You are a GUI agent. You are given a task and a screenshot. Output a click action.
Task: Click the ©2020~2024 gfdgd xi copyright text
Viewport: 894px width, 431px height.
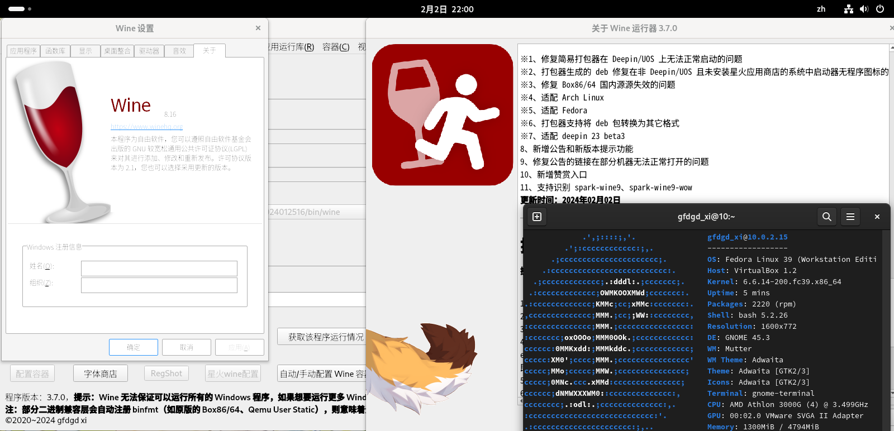[46, 420]
